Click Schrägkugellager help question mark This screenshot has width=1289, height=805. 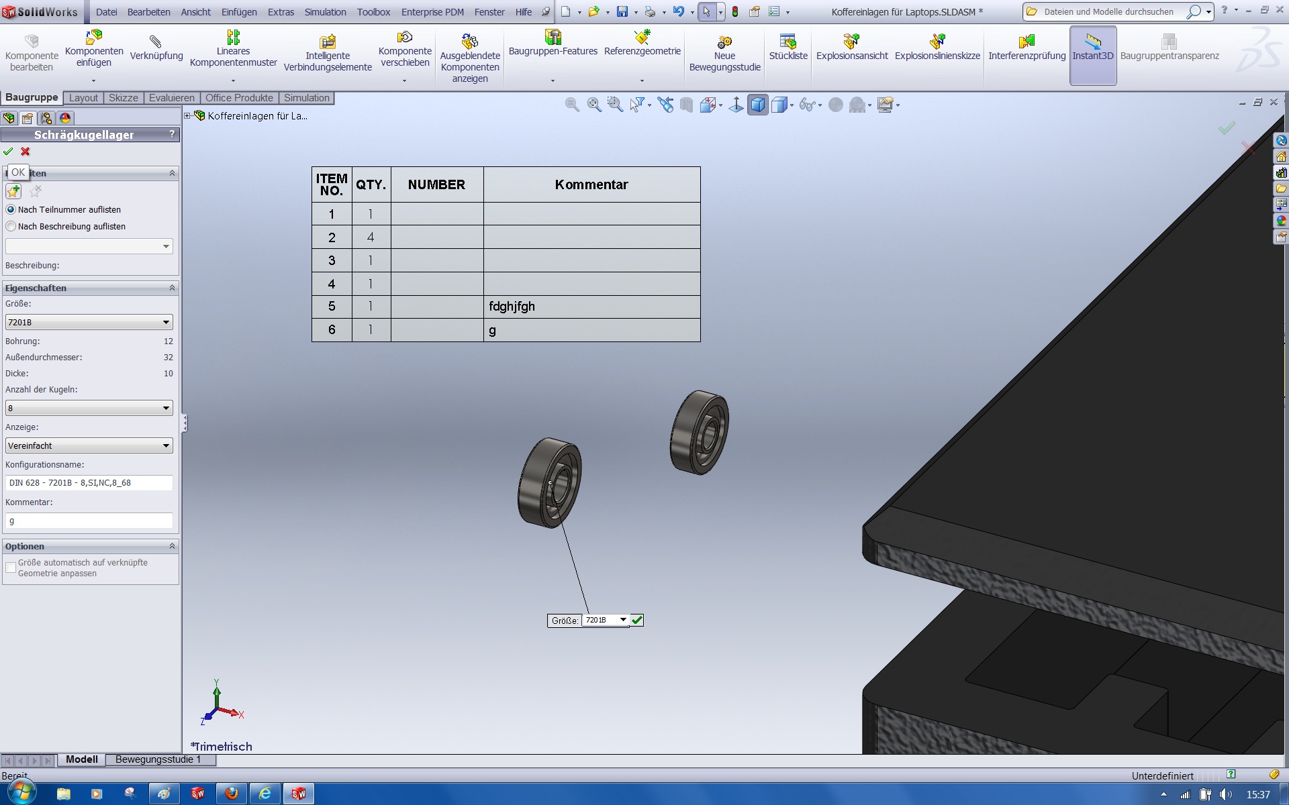[173, 134]
